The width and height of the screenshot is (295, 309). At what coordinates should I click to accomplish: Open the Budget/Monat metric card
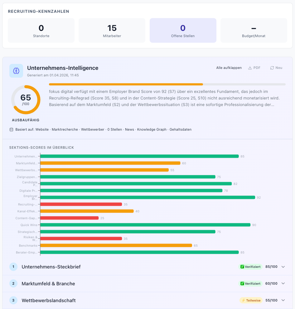[254, 30]
